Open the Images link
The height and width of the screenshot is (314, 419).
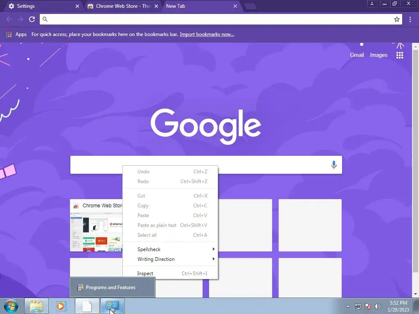(378, 55)
